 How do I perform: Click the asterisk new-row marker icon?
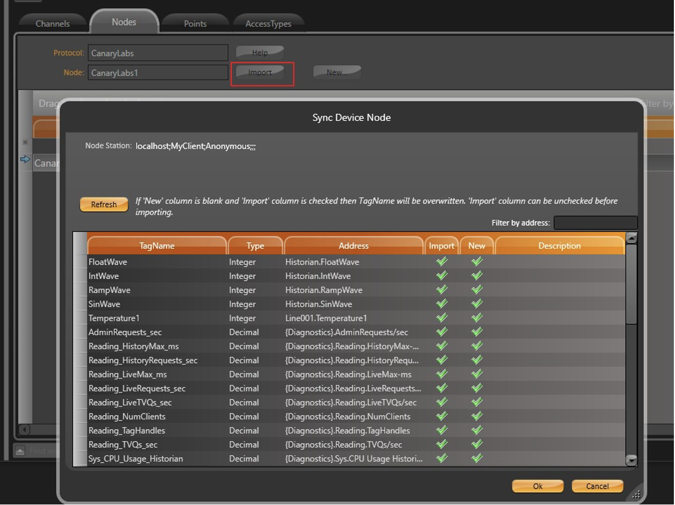pos(25,142)
